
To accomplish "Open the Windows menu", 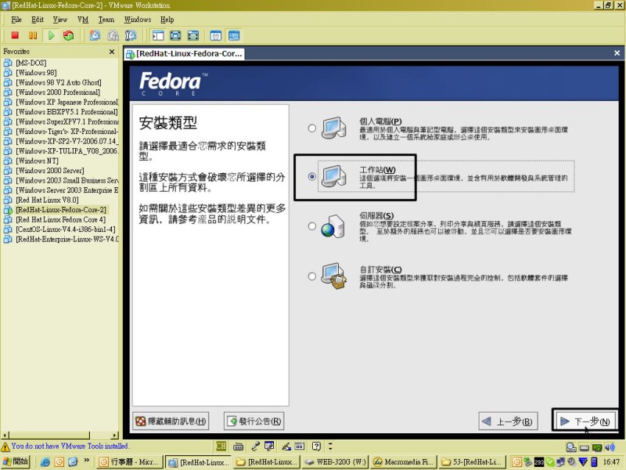I will click(138, 19).
